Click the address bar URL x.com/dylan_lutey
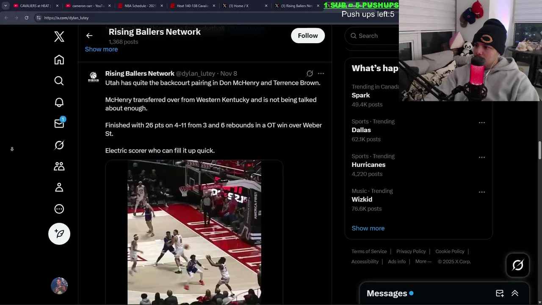 pos(66,18)
